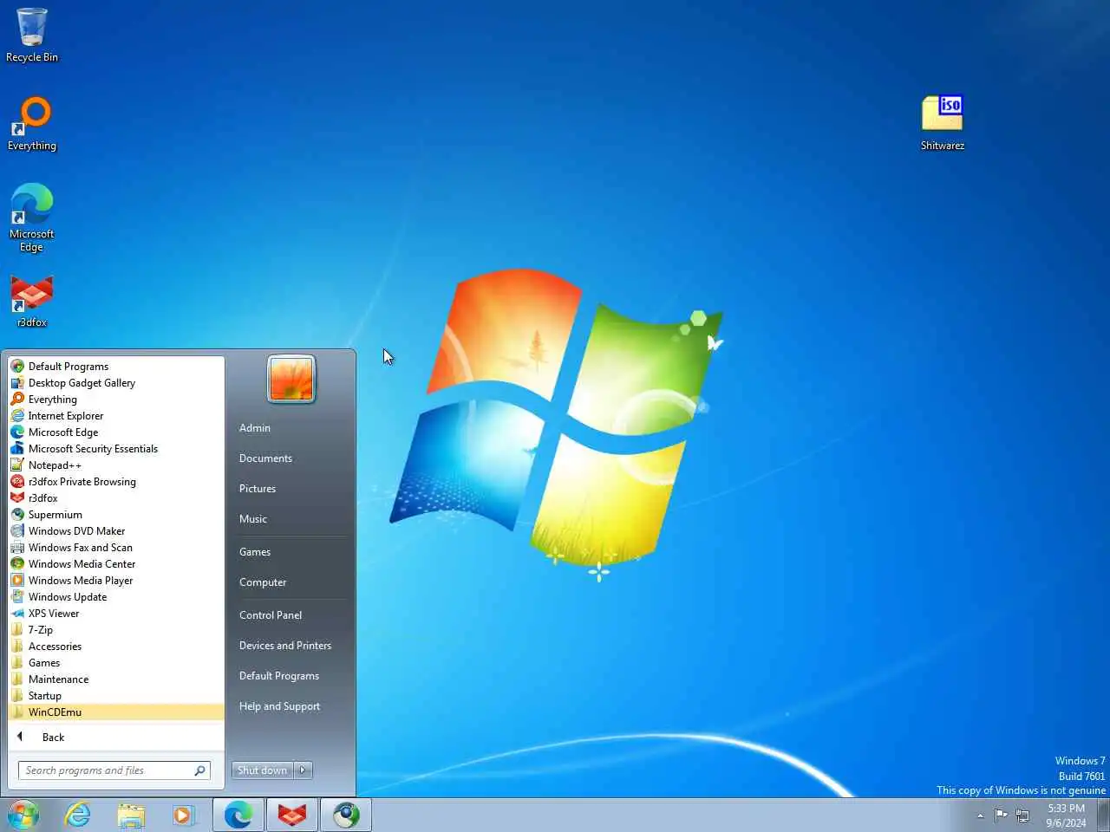1110x832 pixels.
Task: Open Music from the Start menu
Action: tap(291, 519)
